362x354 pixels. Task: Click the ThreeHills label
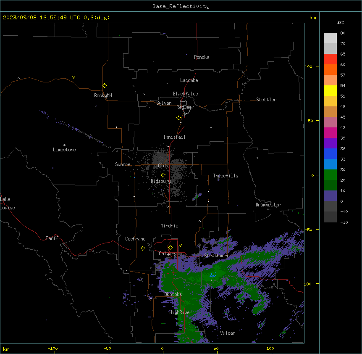226,176
